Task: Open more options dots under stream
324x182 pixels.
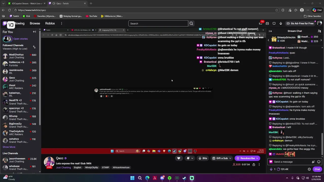Action: pos(259,165)
